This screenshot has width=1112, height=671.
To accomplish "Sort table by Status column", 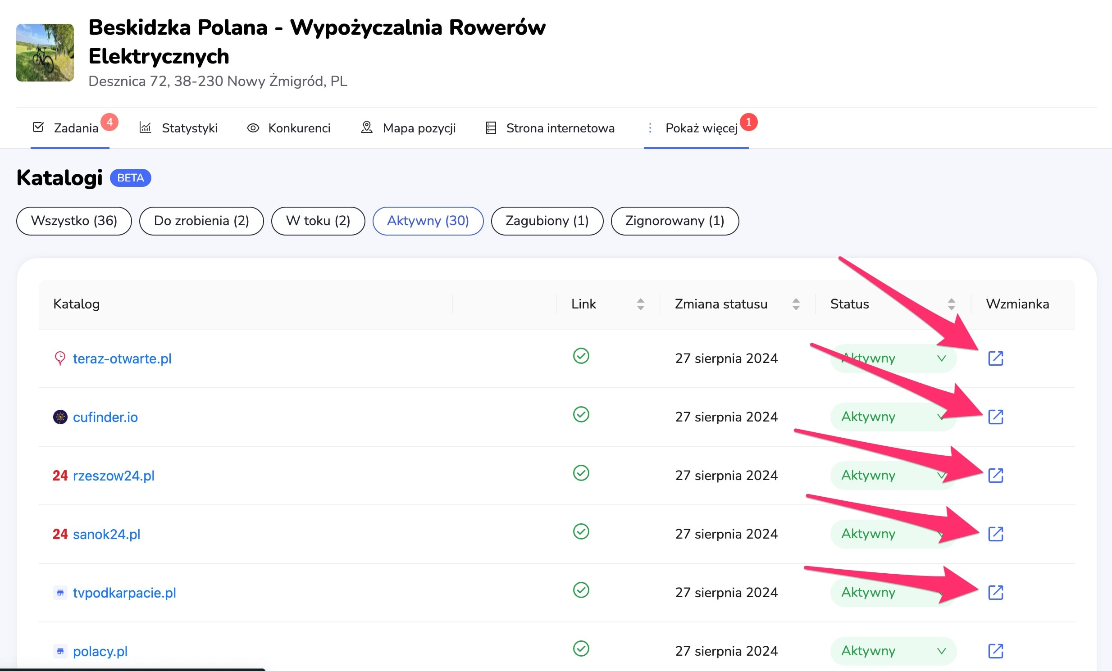I will tap(951, 304).
